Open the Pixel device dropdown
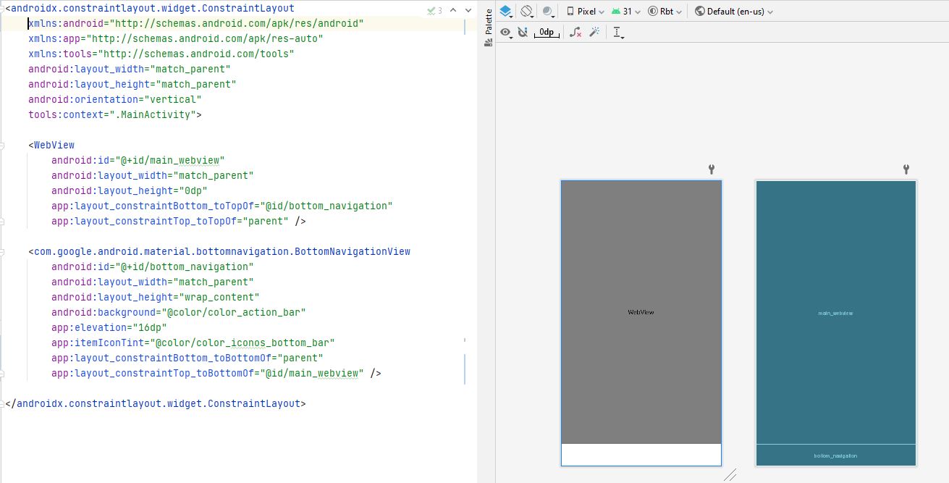Viewport: 949px width, 483px height. (x=585, y=12)
